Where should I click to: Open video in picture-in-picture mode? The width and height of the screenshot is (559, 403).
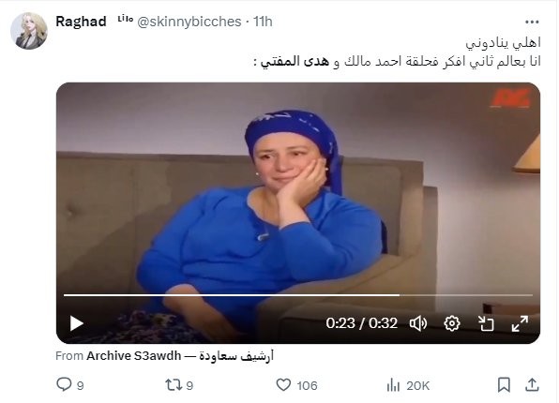[x=486, y=323]
